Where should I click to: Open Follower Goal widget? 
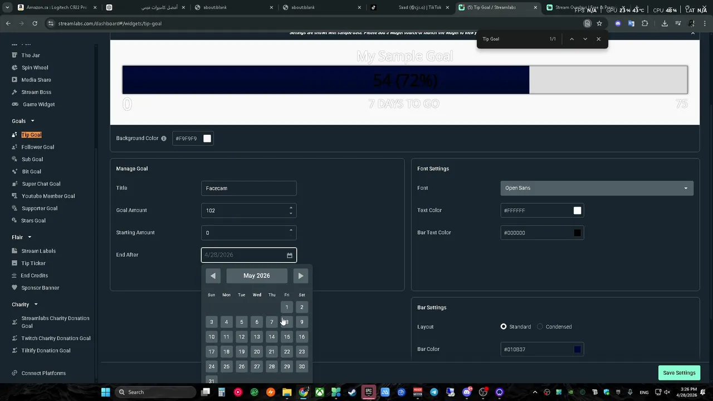pyautogui.click(x=37, y=147)
